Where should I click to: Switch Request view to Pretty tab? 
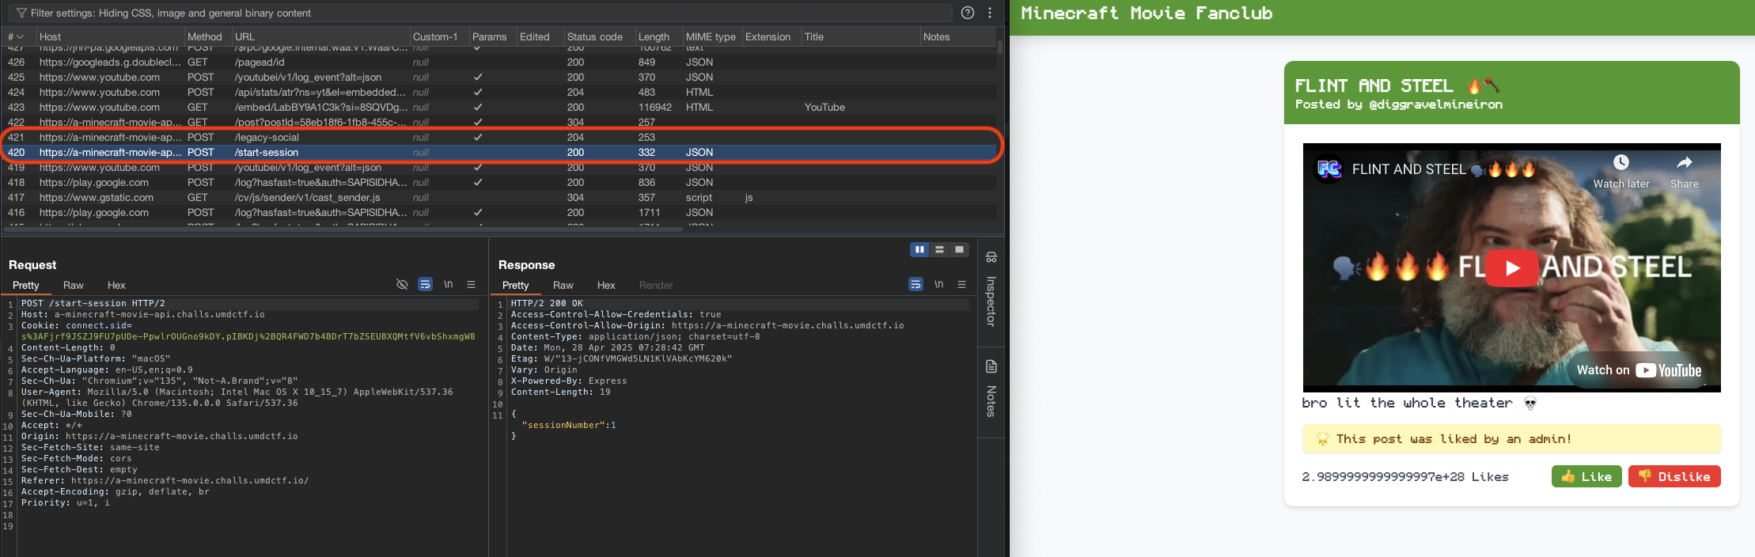pyautogui.click(x=25, y=285)
